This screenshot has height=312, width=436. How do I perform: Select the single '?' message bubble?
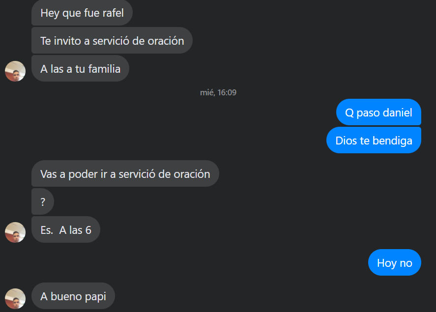tap(43, 202)
